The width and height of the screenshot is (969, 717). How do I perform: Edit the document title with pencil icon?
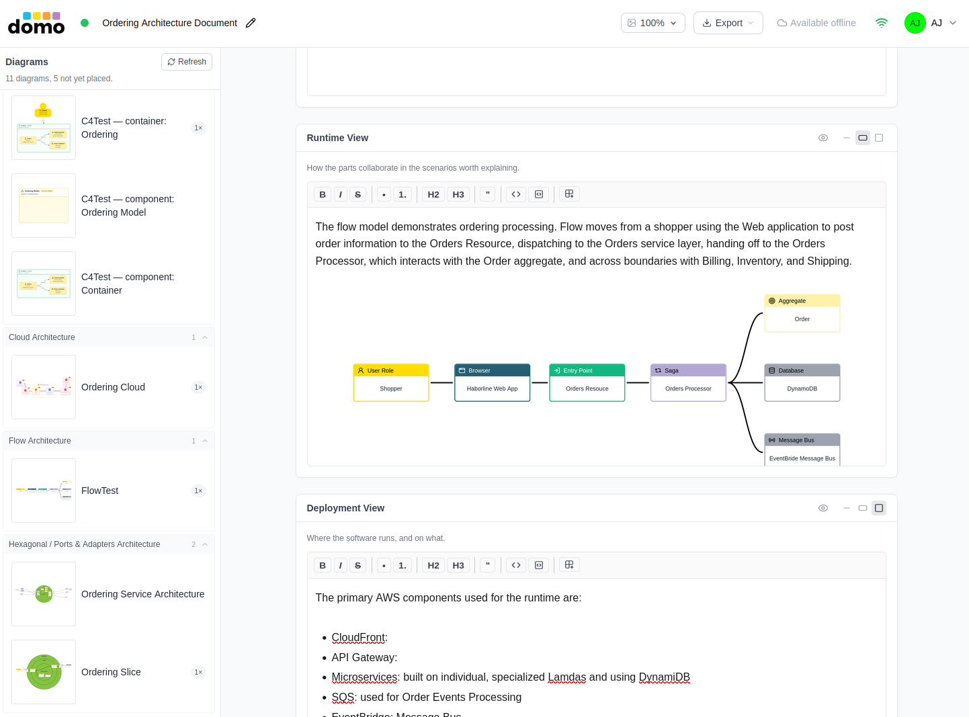pyautogui.click(x=251, y=23)
